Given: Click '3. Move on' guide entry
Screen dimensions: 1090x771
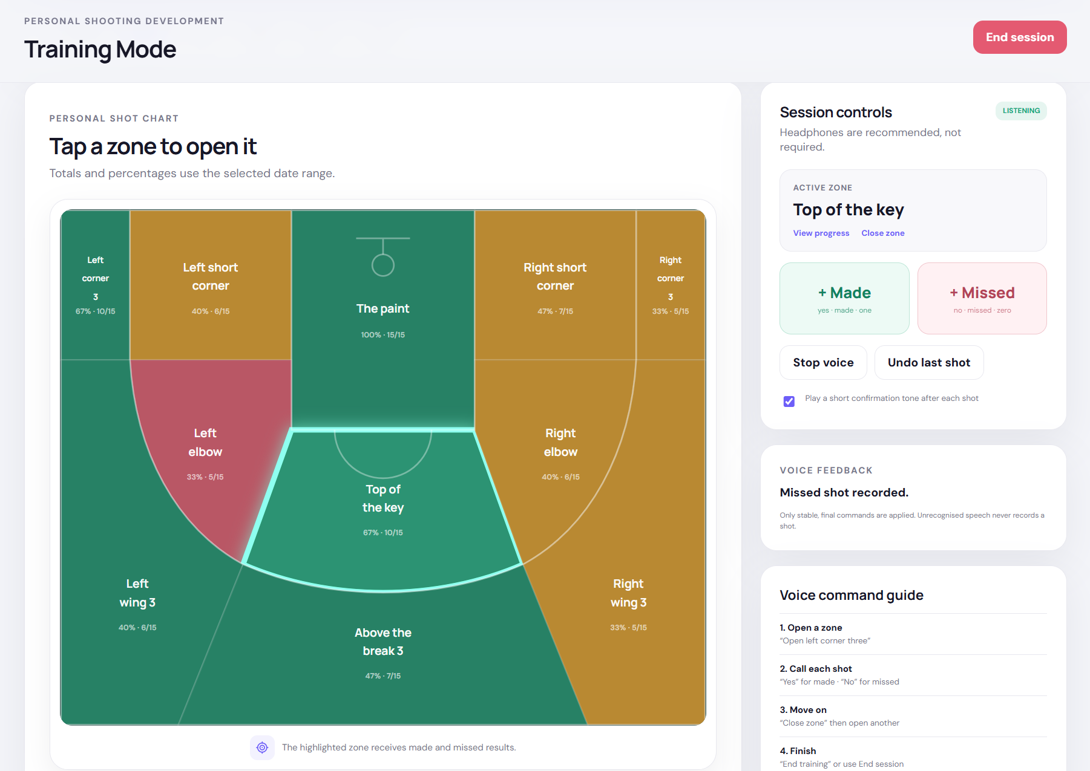Looking at the screenshot, I should pos(913,716).
